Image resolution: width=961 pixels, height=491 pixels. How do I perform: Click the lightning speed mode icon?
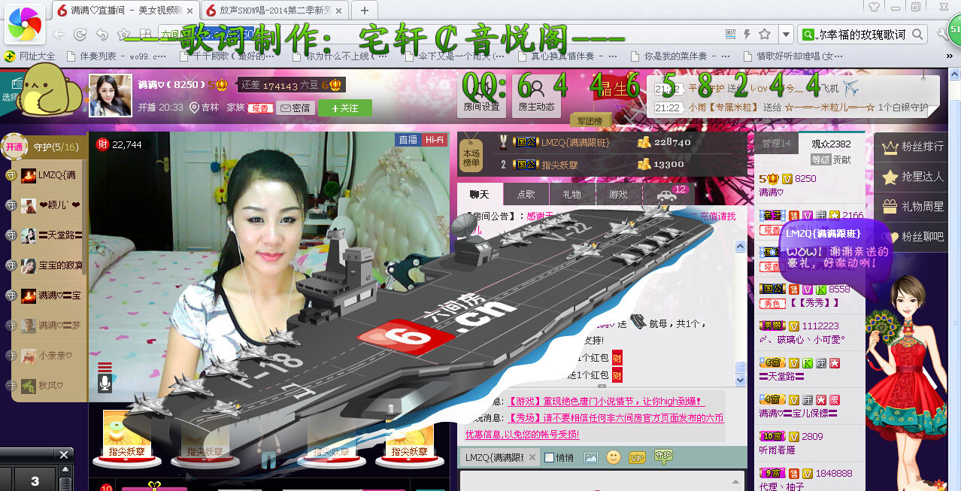tap(747, 34)
